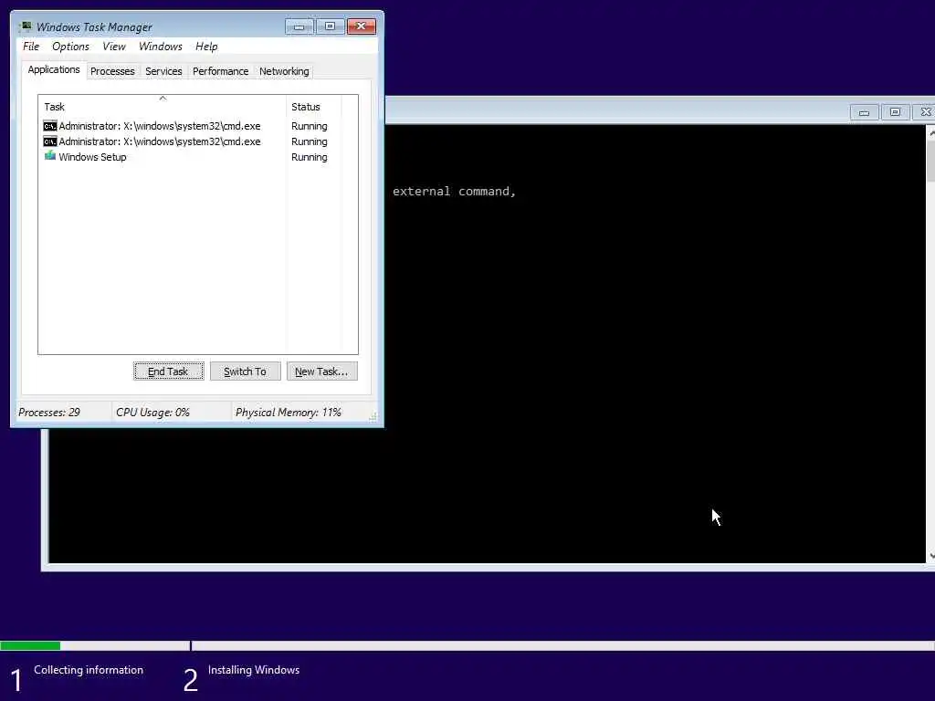The width and height of the screenshot is (935, 701).
Task: Select the Windows Setup task row
Action: point(191,157)
